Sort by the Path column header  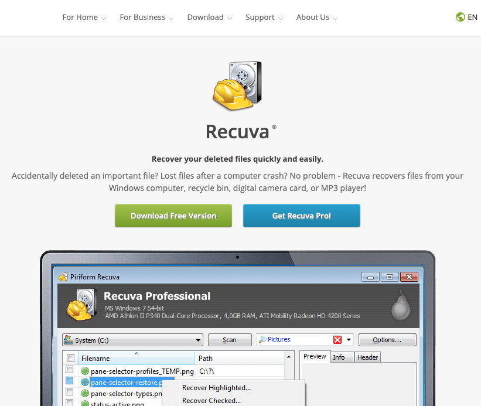240,358
